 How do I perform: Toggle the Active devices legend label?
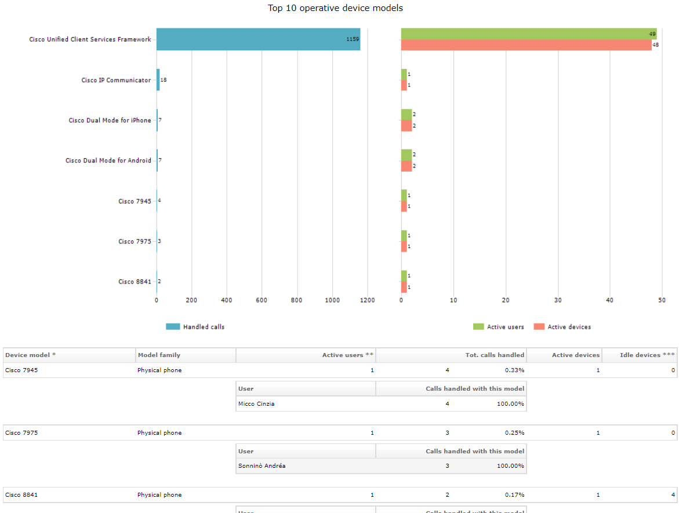click(569, 327)
